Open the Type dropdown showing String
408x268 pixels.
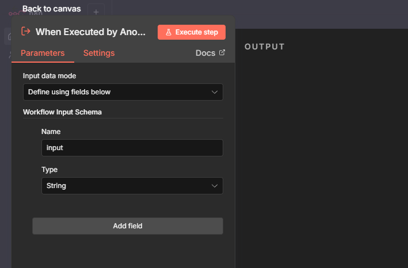click(x=132, y=186)
